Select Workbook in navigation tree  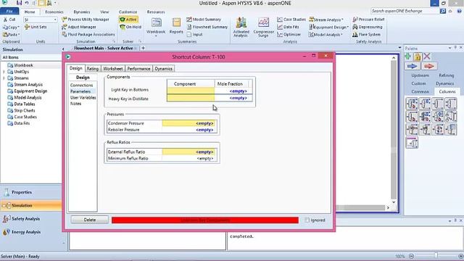coord(23,65)
